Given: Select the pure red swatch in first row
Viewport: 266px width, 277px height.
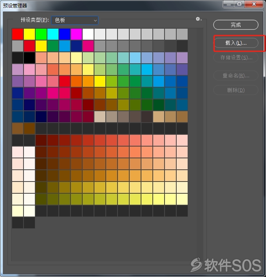Looking at the screenshot, I should (x=18, y=34).
